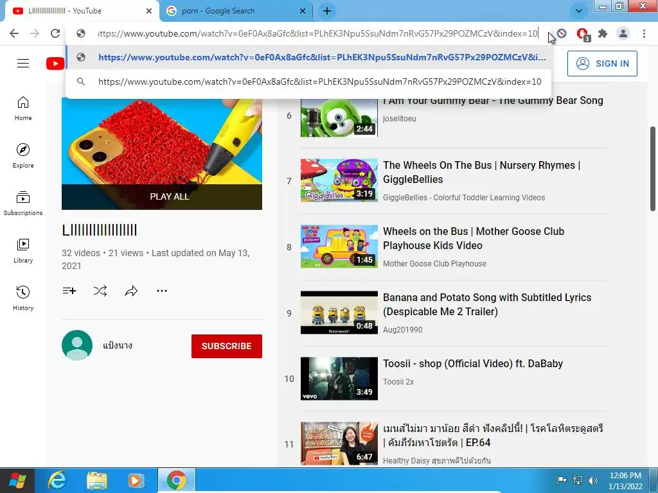Click the joselitoeu channel name
658x493 pixels.
point(400,119)
